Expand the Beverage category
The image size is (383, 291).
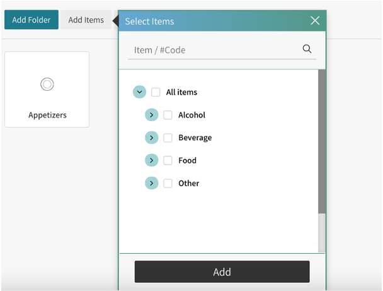tap(151, 138)
